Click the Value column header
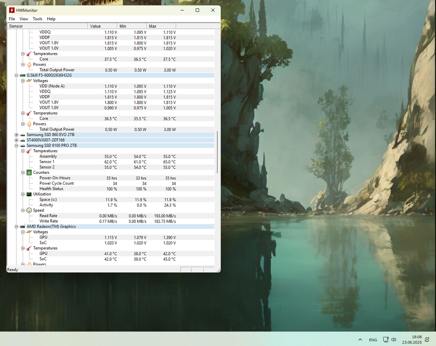The height and width of the screenshot is (346, 436). (102, 26)
